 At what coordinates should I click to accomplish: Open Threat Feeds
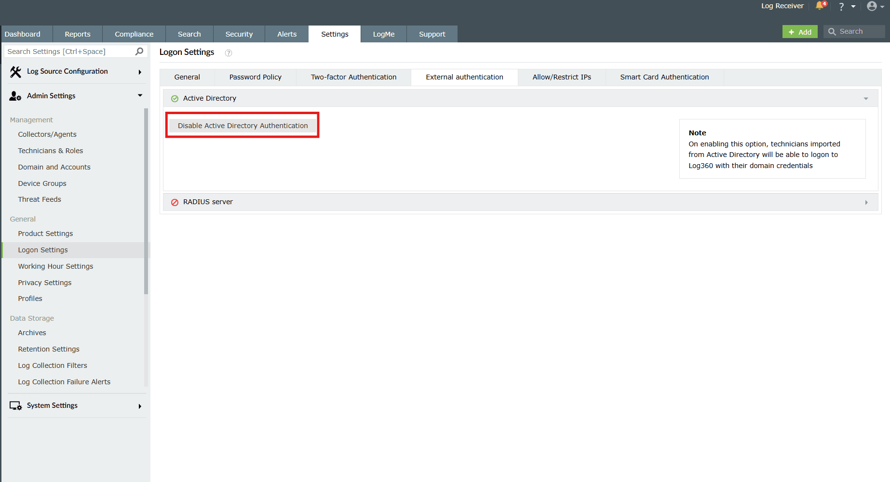40,199
